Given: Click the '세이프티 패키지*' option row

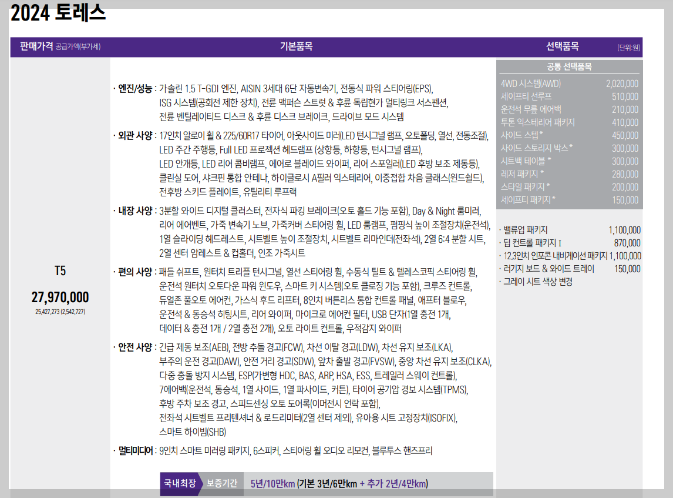Looking at the screenshot, I should (x=569, y=200).
